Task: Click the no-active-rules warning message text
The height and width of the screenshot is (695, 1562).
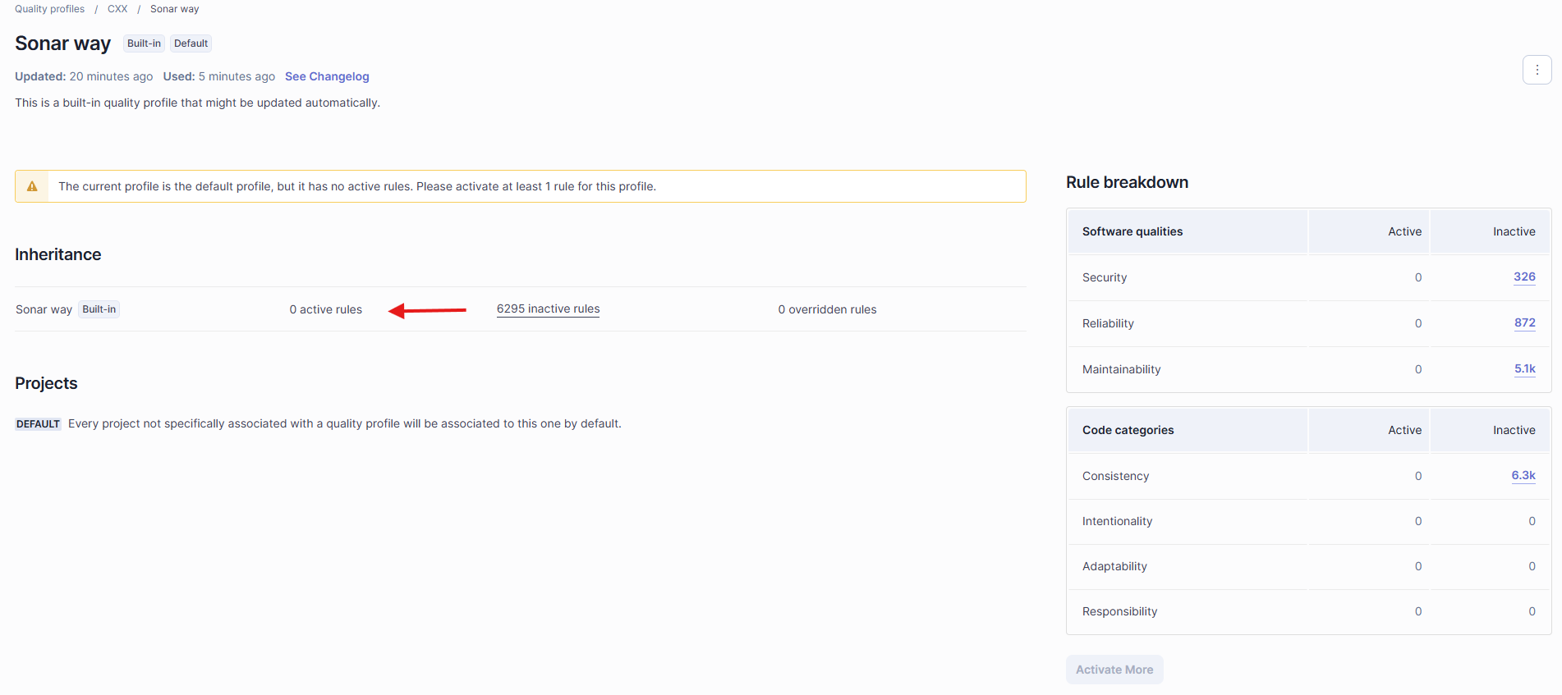Action: 357,186
